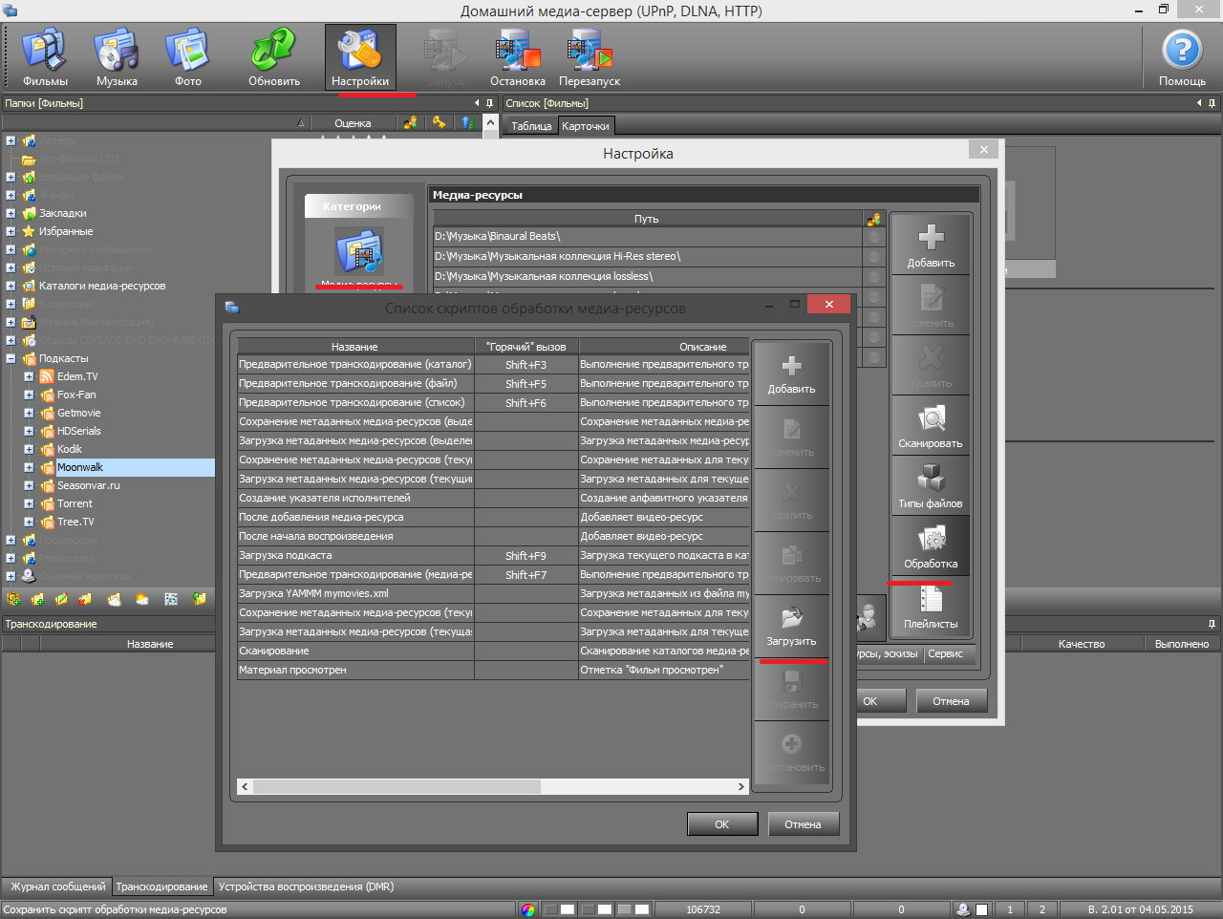1223x919 pixels.
Task: Switch to the Таблица tab
Action: tap(531, 126)
